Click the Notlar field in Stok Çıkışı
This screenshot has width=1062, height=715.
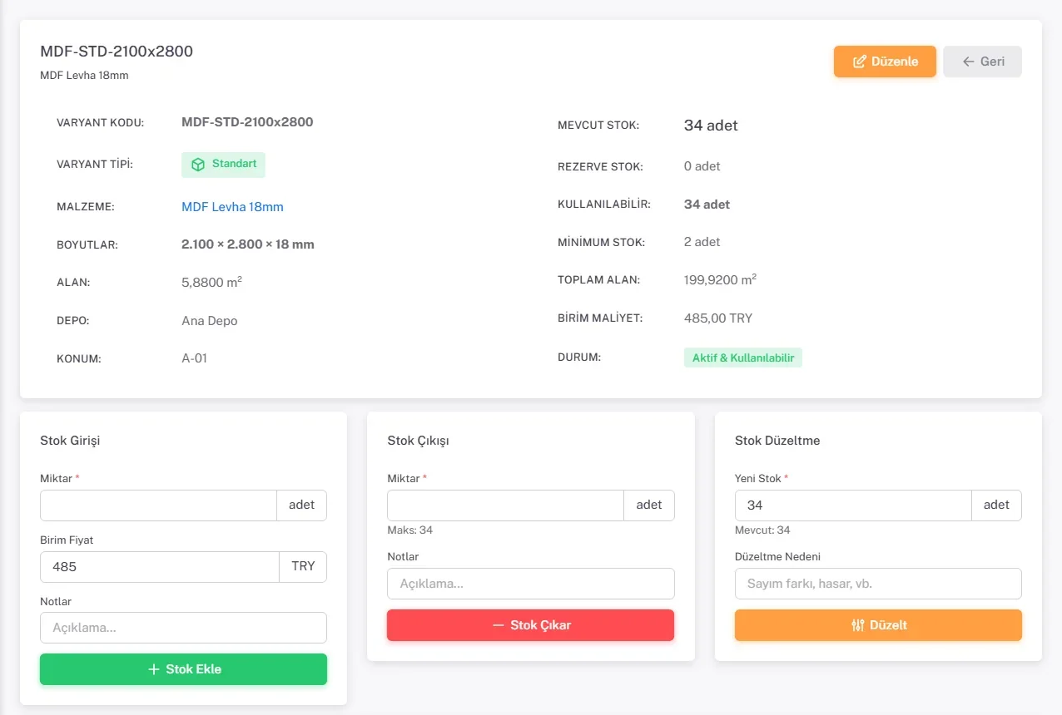coord(530,584)
